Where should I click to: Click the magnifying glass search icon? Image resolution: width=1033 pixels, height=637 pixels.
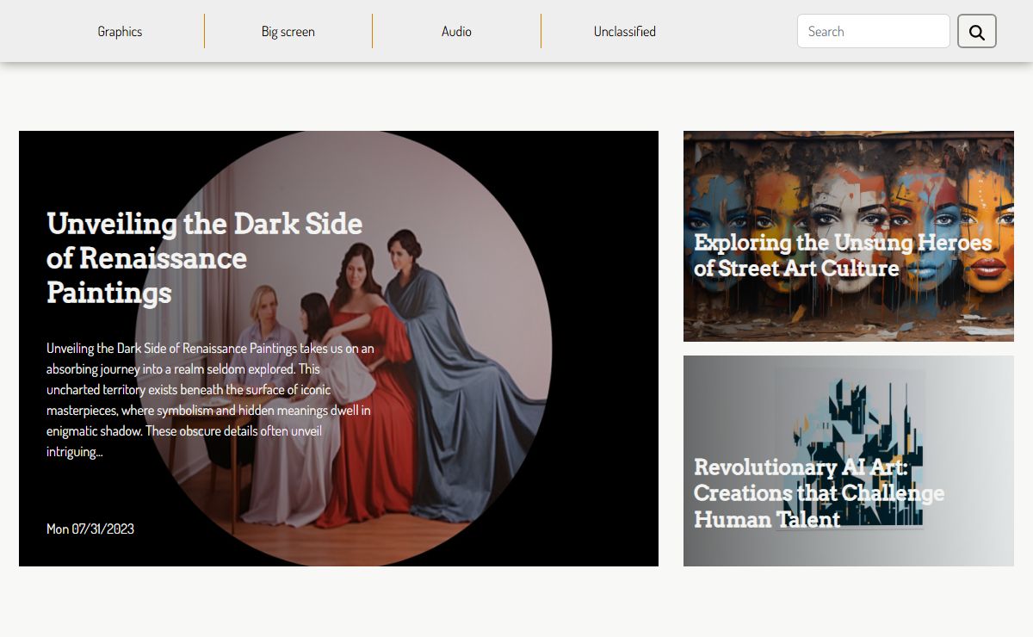pos(977,32)
